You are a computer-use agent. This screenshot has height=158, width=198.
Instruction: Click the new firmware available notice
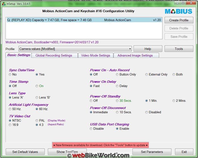pos(100,145)
